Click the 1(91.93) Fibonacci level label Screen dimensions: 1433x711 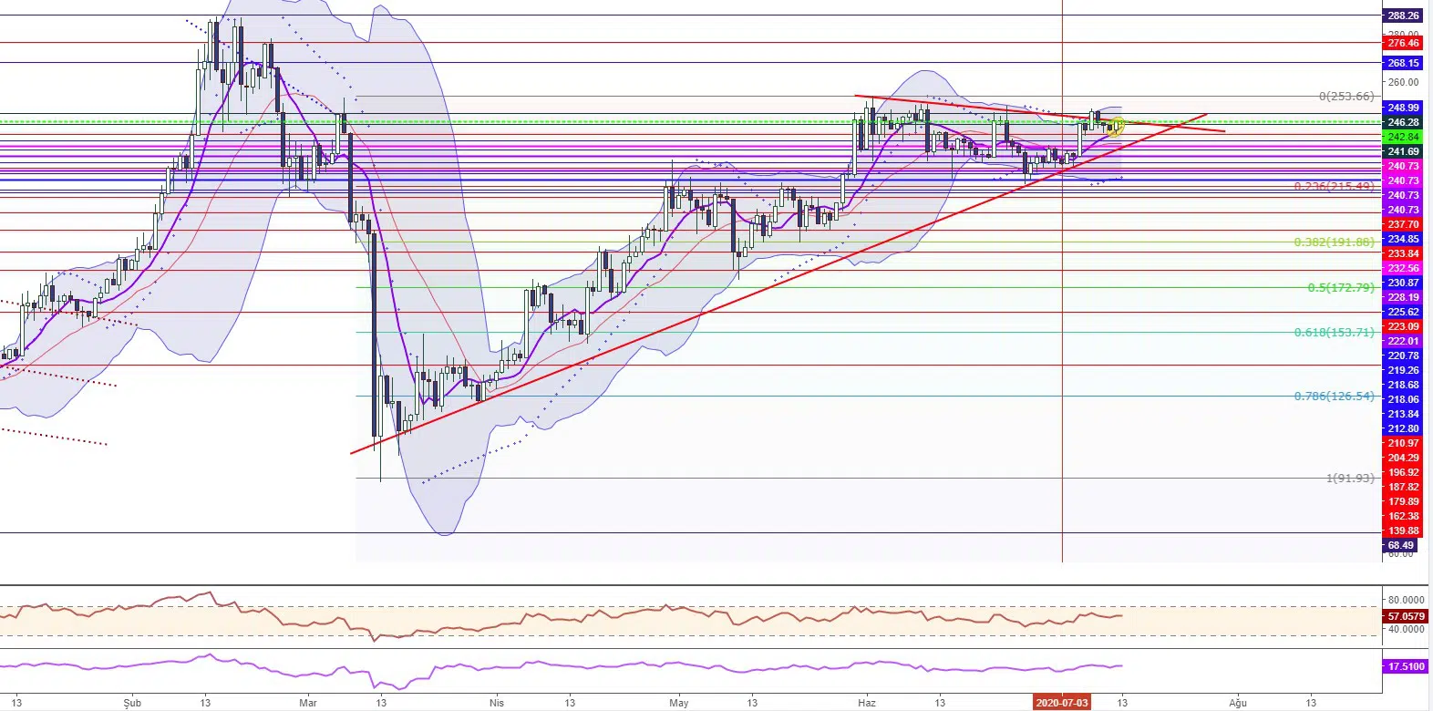click(x=1349, y=478)
